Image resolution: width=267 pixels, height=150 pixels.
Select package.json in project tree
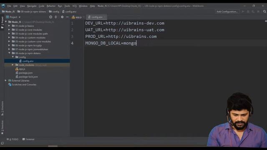click(x=24, y=73)
